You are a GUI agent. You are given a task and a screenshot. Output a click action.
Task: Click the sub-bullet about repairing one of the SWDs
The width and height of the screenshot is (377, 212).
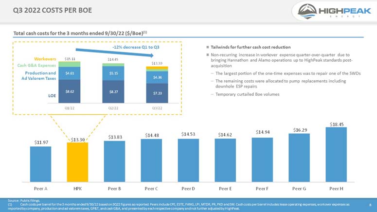[x=288, y=73]
